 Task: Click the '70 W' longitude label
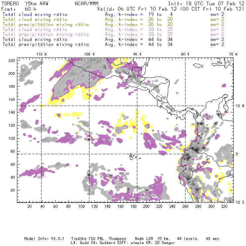click(233, 54)
